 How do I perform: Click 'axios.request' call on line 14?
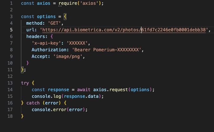tap(110, 90)
